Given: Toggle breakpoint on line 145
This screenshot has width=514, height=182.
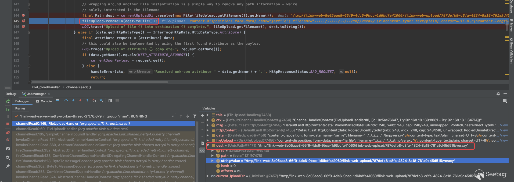Looking at the screenshot, I should pyautogui.click(x=24, y=21).
